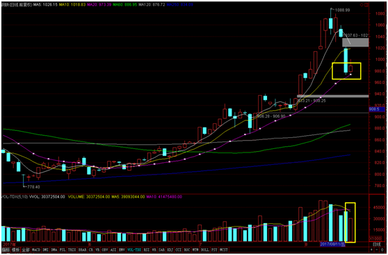Select the 全部 indicators tab
Screen dimensions: 388x255
(x=26, y=249)
